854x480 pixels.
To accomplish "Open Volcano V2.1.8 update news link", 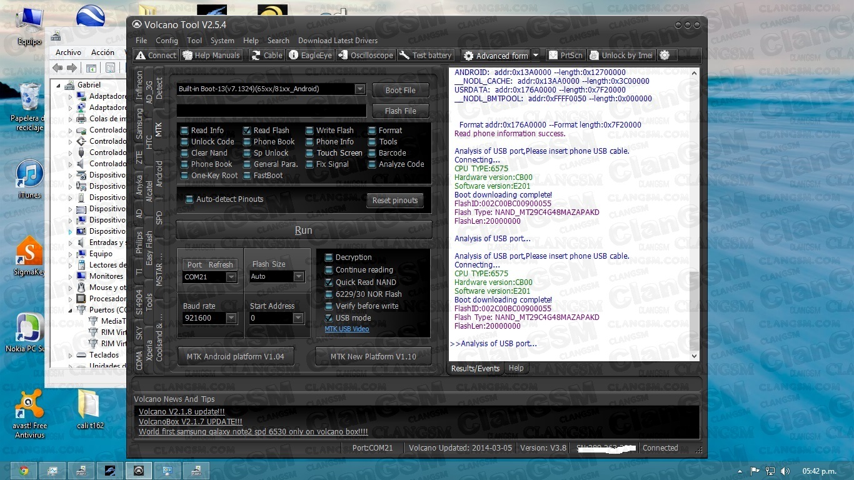I will 181,412.
